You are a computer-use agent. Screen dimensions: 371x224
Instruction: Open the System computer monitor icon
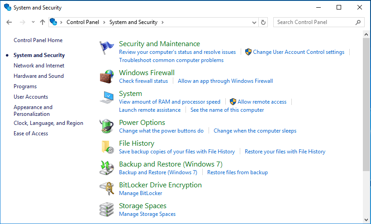(106, 97)
